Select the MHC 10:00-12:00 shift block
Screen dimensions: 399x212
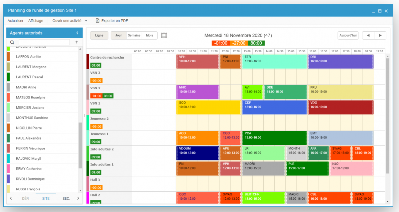click(198, 92)
